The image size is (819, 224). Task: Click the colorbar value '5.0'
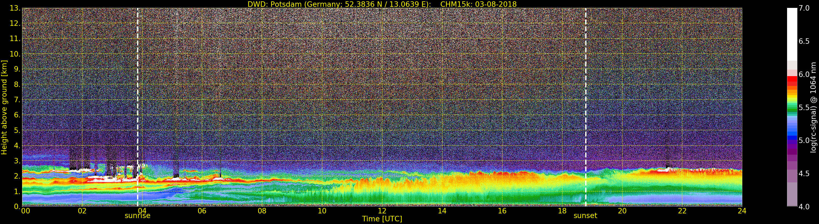click(804, 140)
